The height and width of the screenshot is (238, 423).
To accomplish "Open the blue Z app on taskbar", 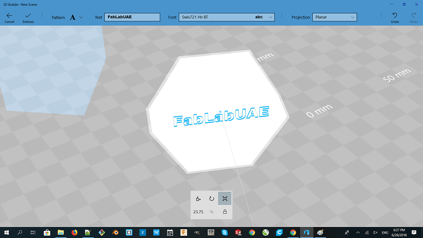I will (x=142, y=232).
